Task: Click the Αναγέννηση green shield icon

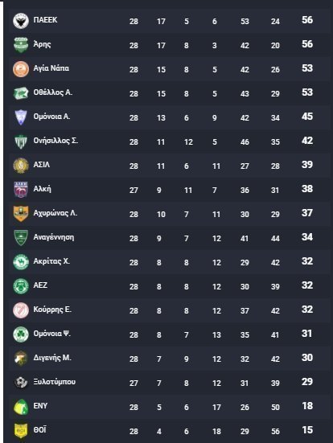Action: click(21, 238)
